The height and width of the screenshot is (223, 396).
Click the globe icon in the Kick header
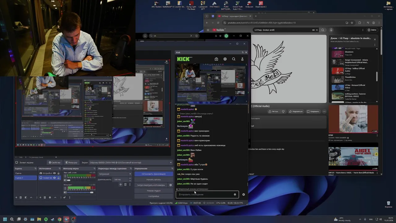tap(225, 59)
